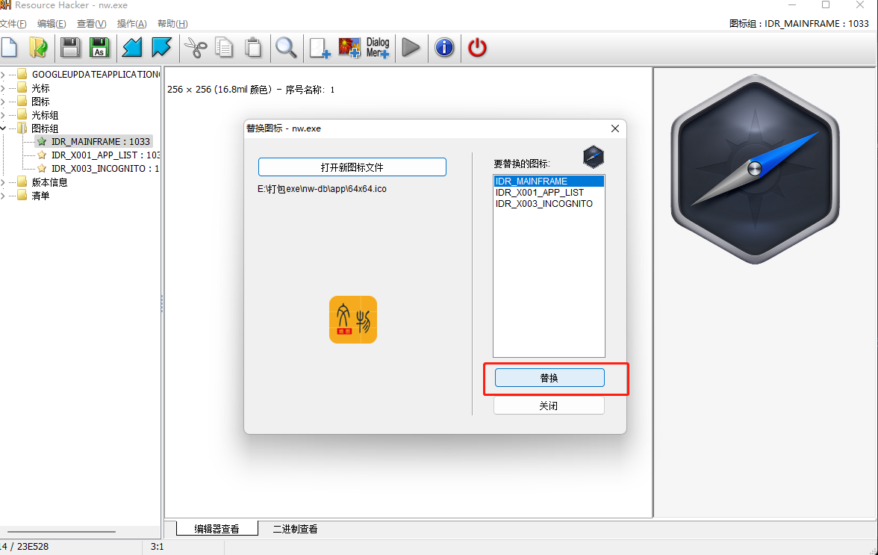Screen dimensions: 878x555
Task: Switch to the 二进制查看 tab
Action: pos(295,529)
